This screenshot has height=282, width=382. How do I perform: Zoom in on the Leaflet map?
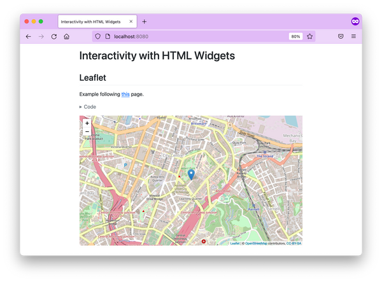click(x=87, y=123)
